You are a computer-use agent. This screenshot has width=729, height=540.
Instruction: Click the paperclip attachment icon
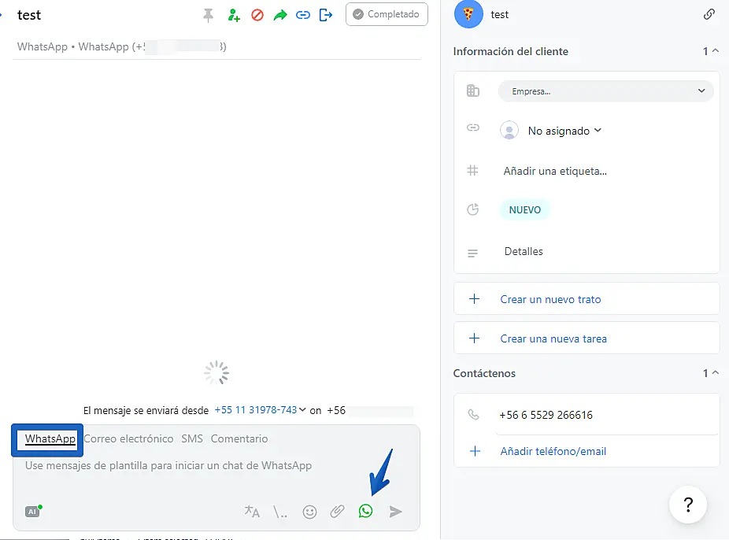pyautogui.click(x=338, y=512)
